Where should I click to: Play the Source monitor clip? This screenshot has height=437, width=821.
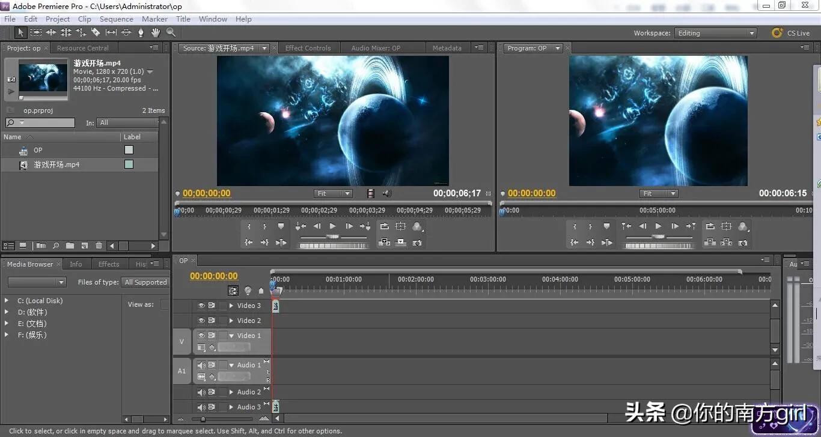[332, 226]
